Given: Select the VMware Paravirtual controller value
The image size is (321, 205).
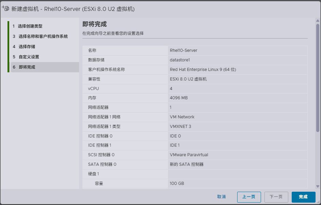Looking at the screenshot, I should coord(189,155).
